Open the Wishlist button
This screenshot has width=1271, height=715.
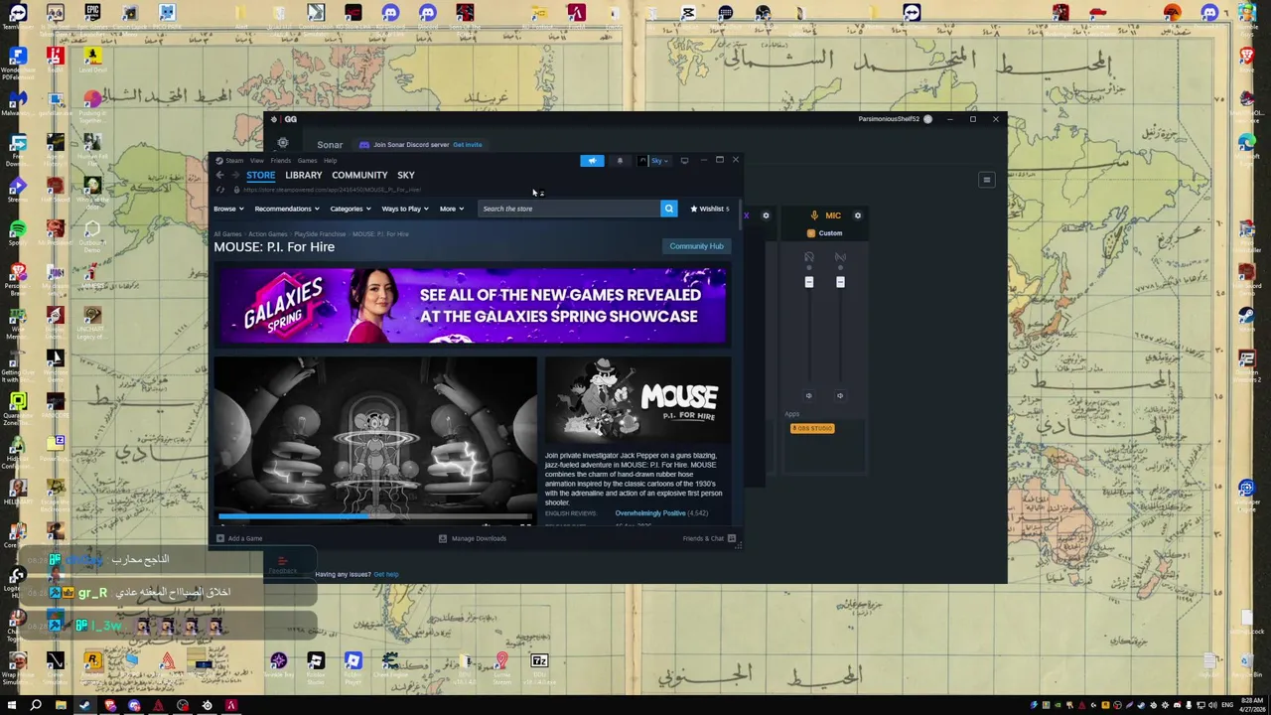(x=709, y=209)
